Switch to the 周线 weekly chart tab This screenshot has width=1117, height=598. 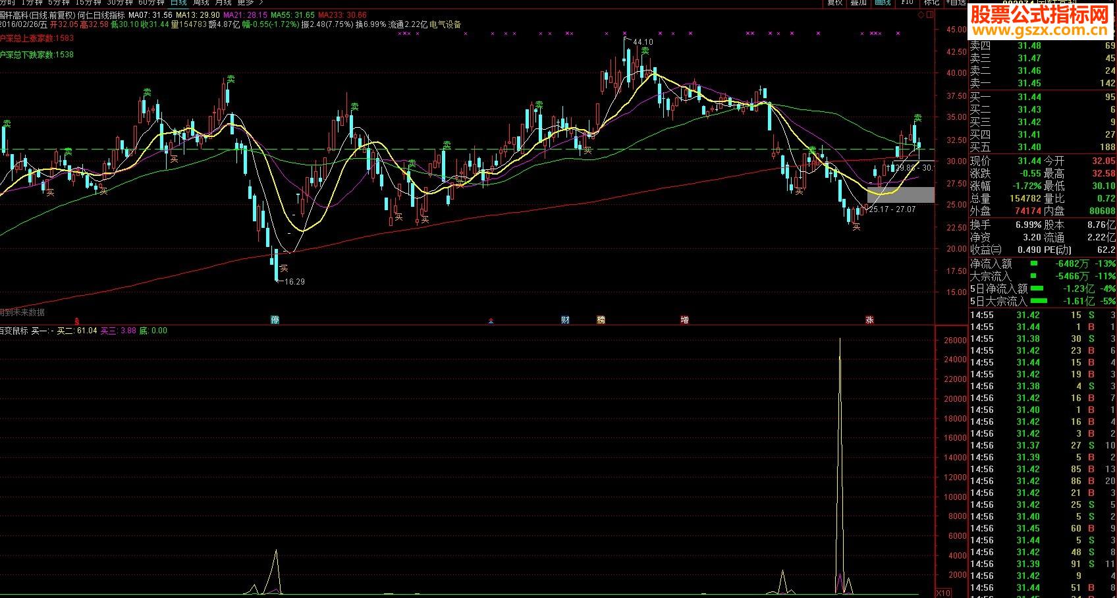click(201, 3)
